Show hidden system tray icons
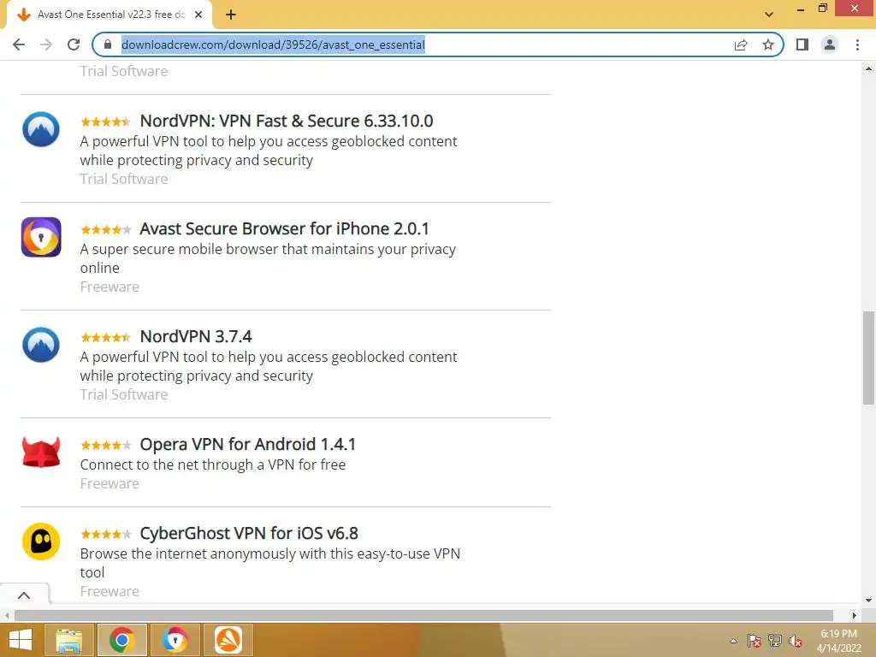Screen dimensions: 876x657 (x=733, y=641)
